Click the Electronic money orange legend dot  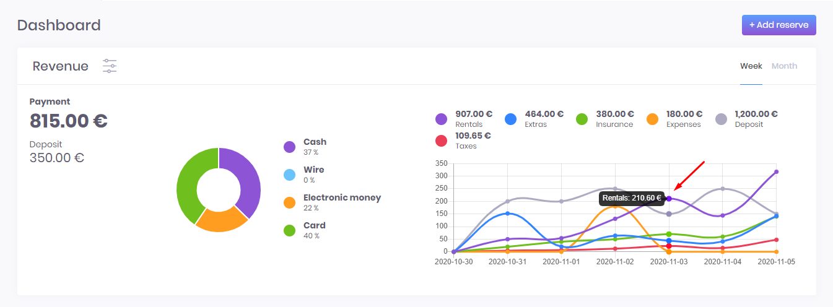point(289,202)
